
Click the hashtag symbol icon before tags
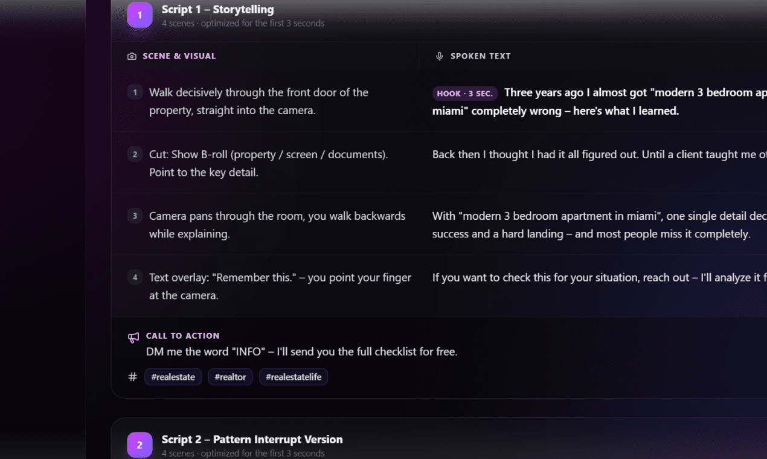click(133, 377)
